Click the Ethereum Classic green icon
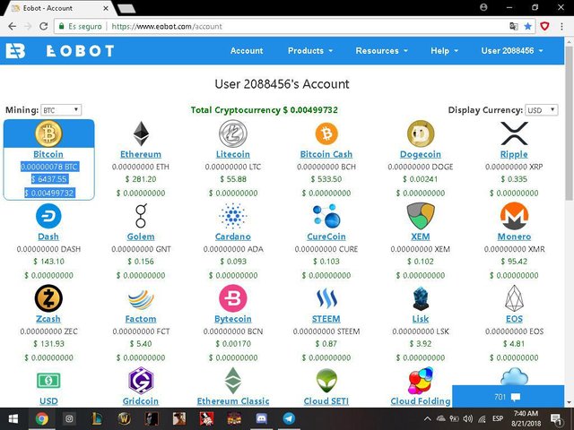 pos(233,381)
